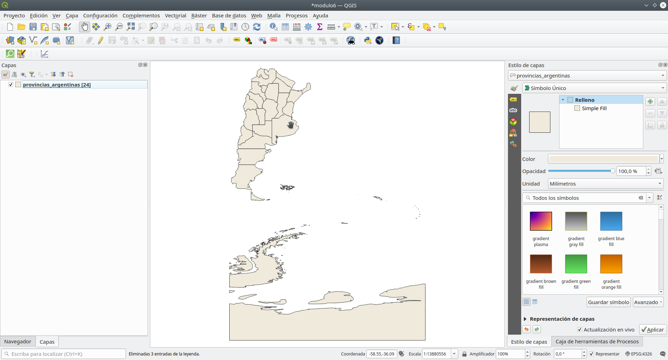Screen dimensions: 668x360
Task: Toggle the scale lock icon
Action: pos(464,354)
